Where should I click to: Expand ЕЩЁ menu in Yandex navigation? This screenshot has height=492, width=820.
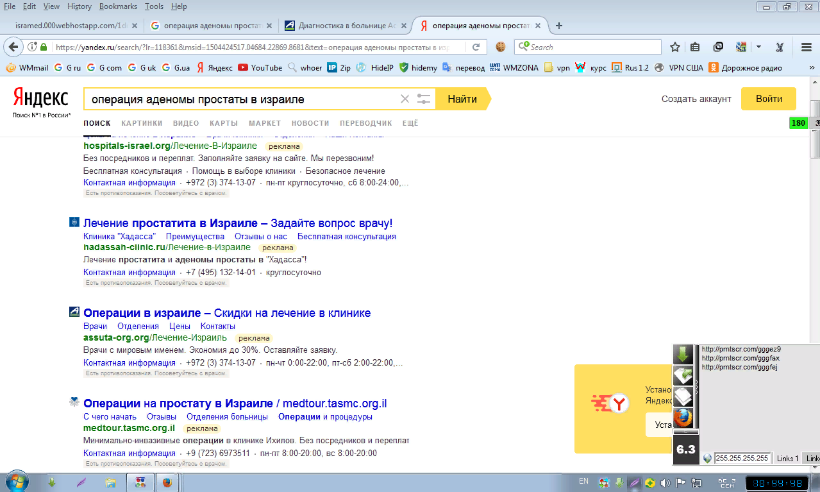410,123
